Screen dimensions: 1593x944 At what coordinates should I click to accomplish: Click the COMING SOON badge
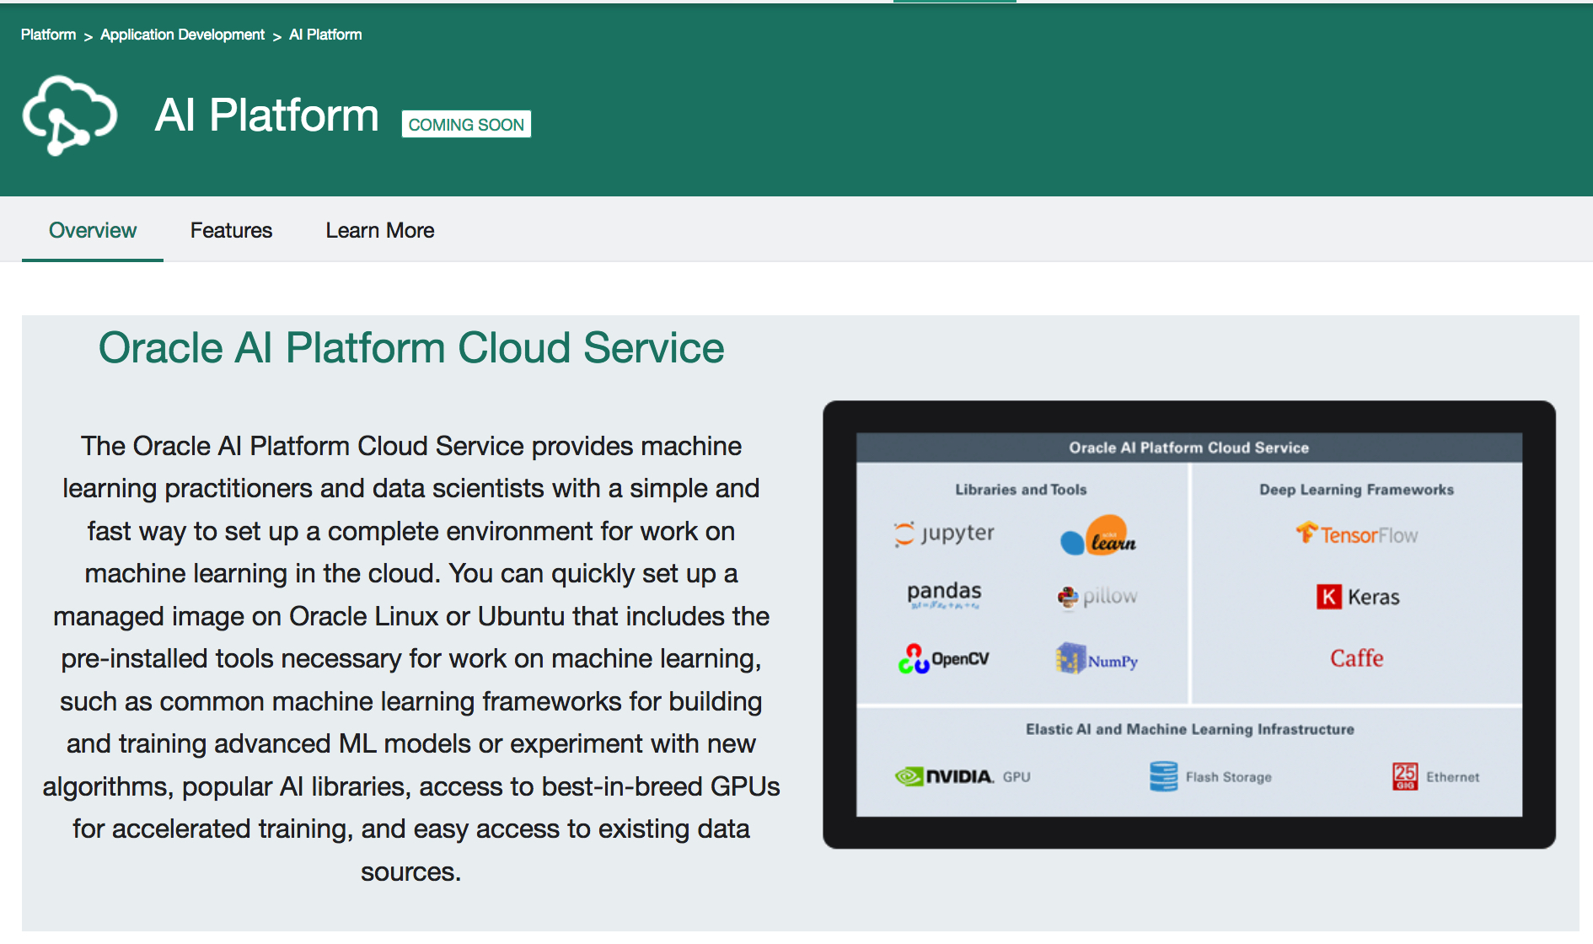click(x=466, y=125)
